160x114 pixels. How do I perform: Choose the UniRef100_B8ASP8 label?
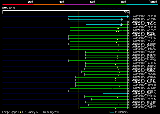[143, 85]
